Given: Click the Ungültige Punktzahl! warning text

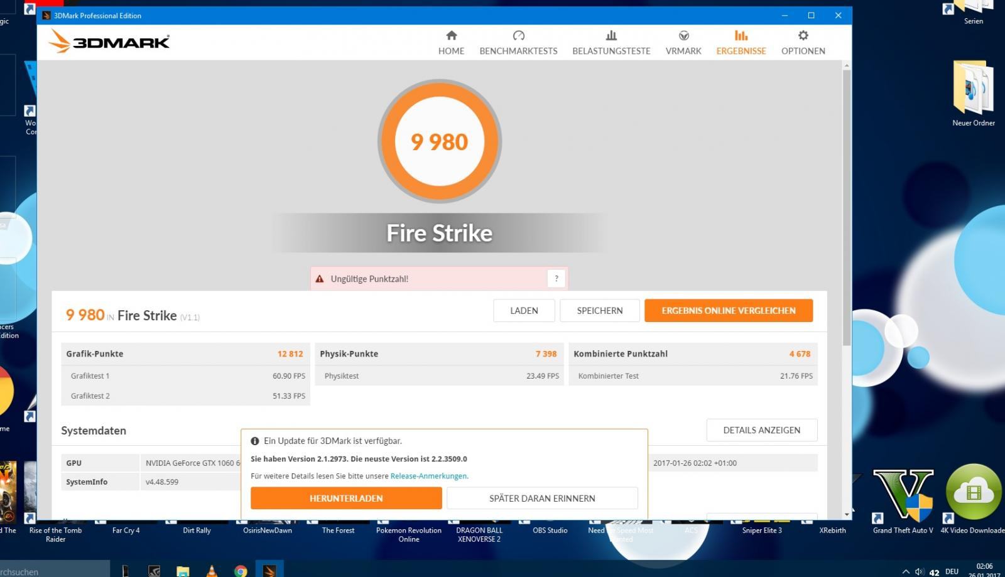Looking at the screenshot, I should 369,279.
